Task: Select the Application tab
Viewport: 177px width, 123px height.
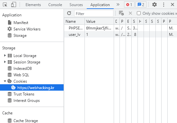Action: (100, 5)
